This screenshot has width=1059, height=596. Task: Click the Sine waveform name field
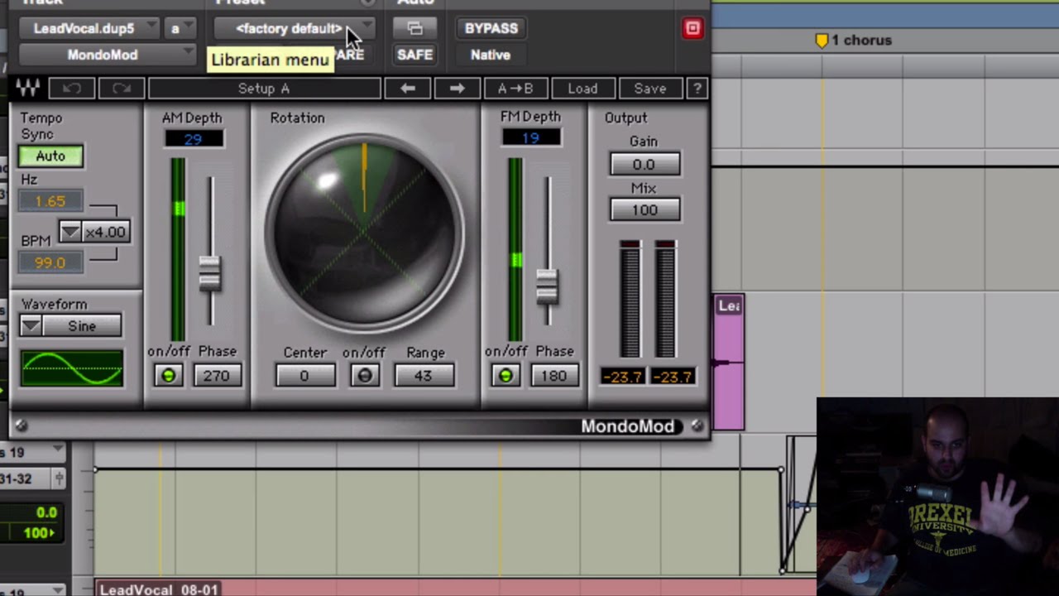pos(82,326)
